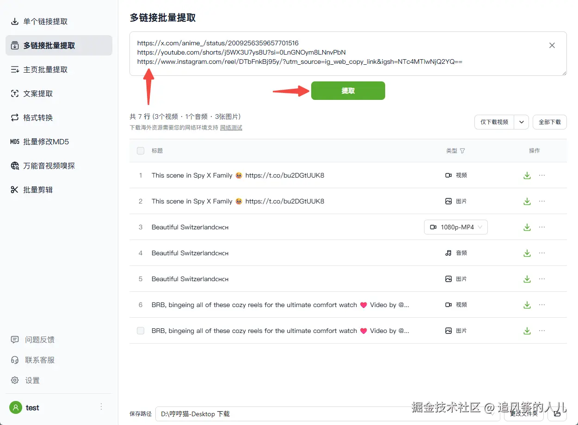Open more options for row 2 图片
This screenshot has width=578, height=425.
pyautogui.click(x=542, y=201)
